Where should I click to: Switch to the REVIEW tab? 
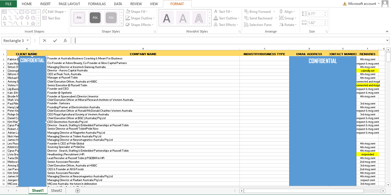(136, 4)
